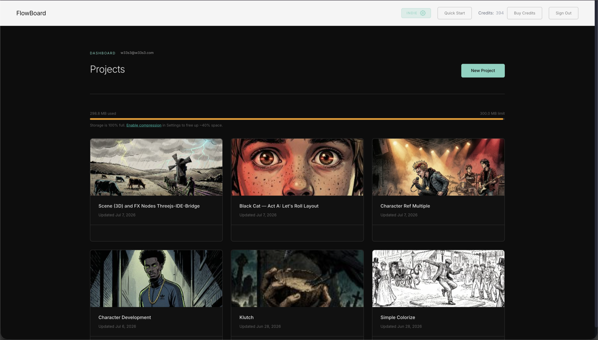Click 'Updated Jun 28, 2026' under Simple Colorize
Image resolution: width=598 pixels, height=340 pixels.
pos(401,327)
